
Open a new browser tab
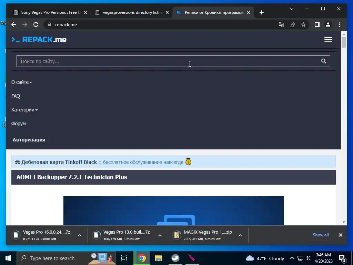click(261, 13)
